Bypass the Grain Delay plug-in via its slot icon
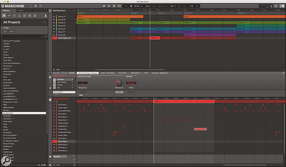The image size is (286, 167). (x=54, y=82)
